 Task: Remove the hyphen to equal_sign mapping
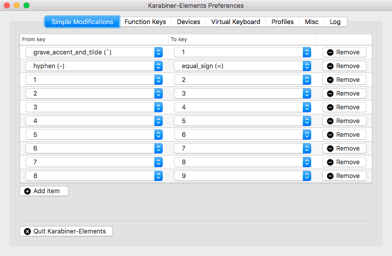tap(344, 66)
